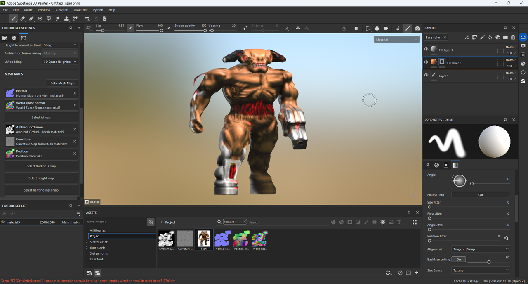The height and width of the screenshot is (284, 528).
Task: Select the Project library path
Action: coord(122,236)
